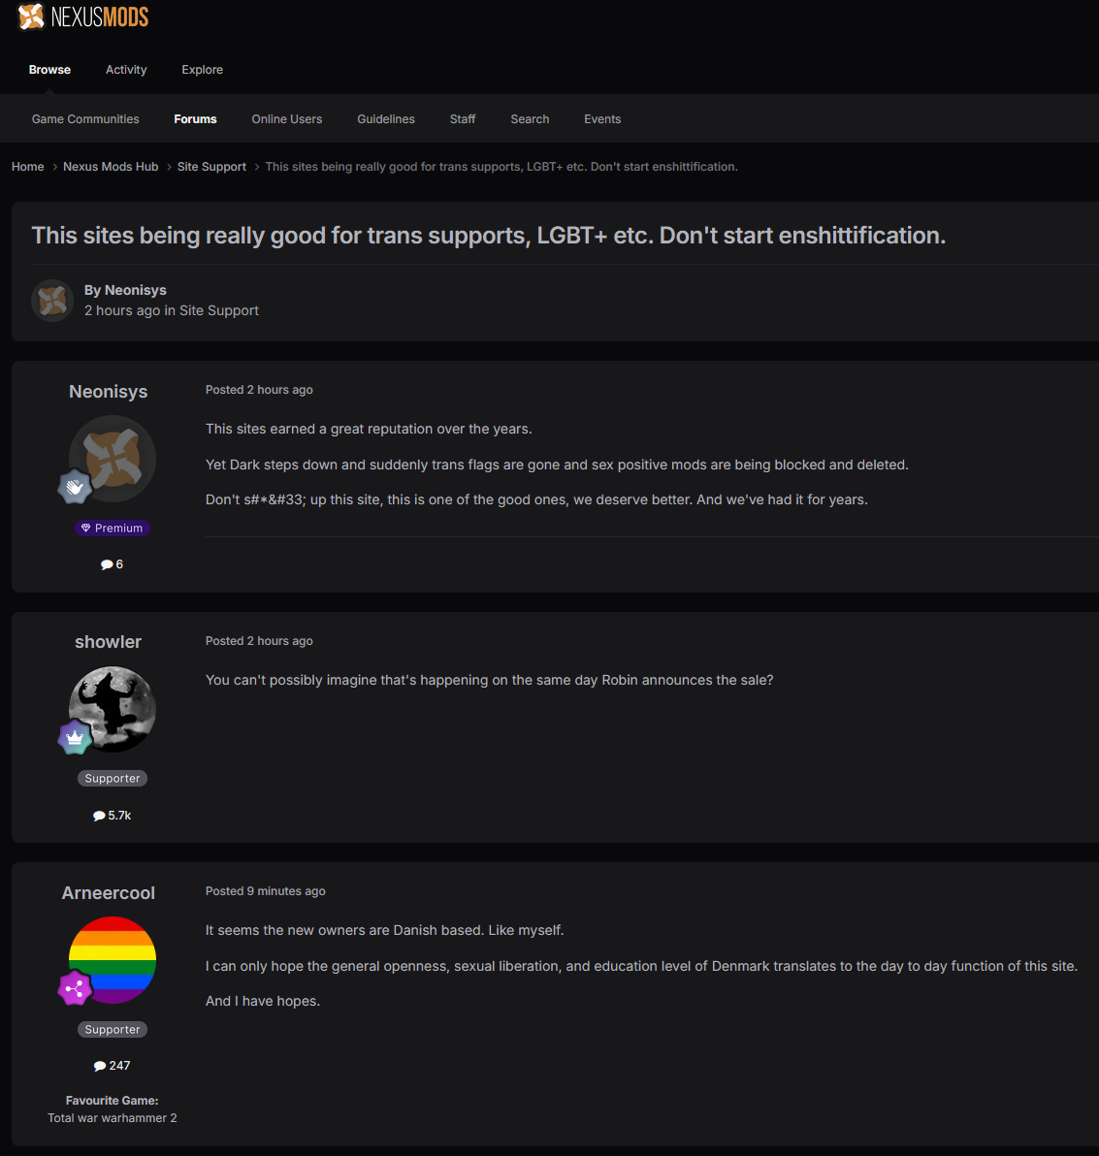The height and width of the screenshot is (1156, 1099).
Task: Click the Nexus Mods logo
Action: point(82,16)
